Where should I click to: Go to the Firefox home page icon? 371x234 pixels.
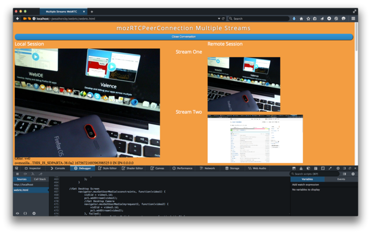[x=301, y=19]
